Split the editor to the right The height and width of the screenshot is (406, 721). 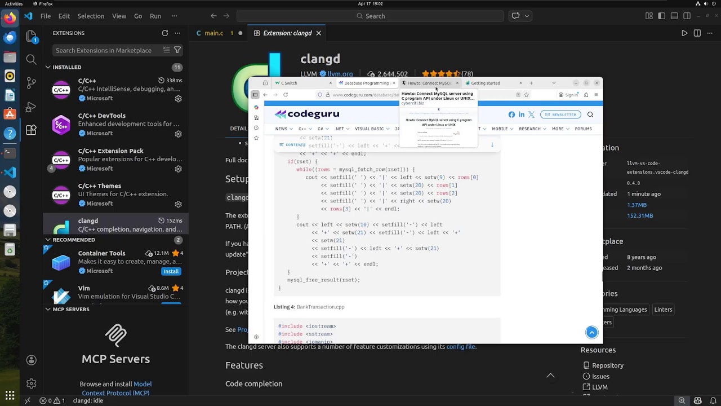[697, 33]
